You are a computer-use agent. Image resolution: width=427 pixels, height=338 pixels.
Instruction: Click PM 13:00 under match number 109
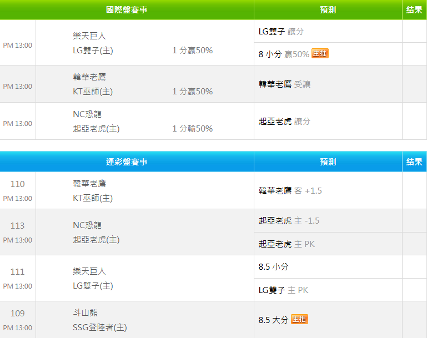[17, 328]
